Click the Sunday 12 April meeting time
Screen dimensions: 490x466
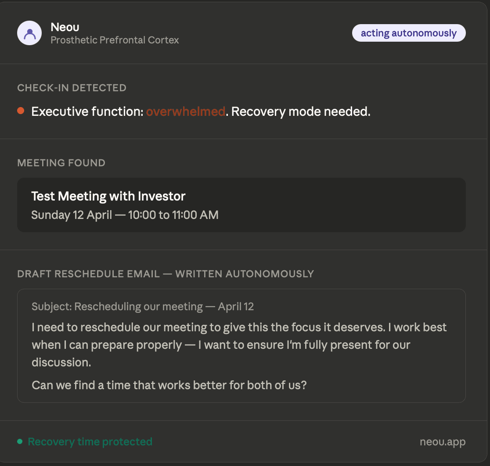click(x=125, y=215)
